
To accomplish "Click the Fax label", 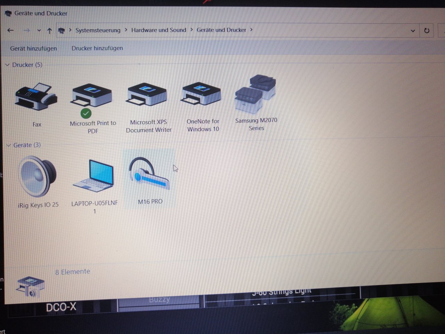I will pos(37,124).
